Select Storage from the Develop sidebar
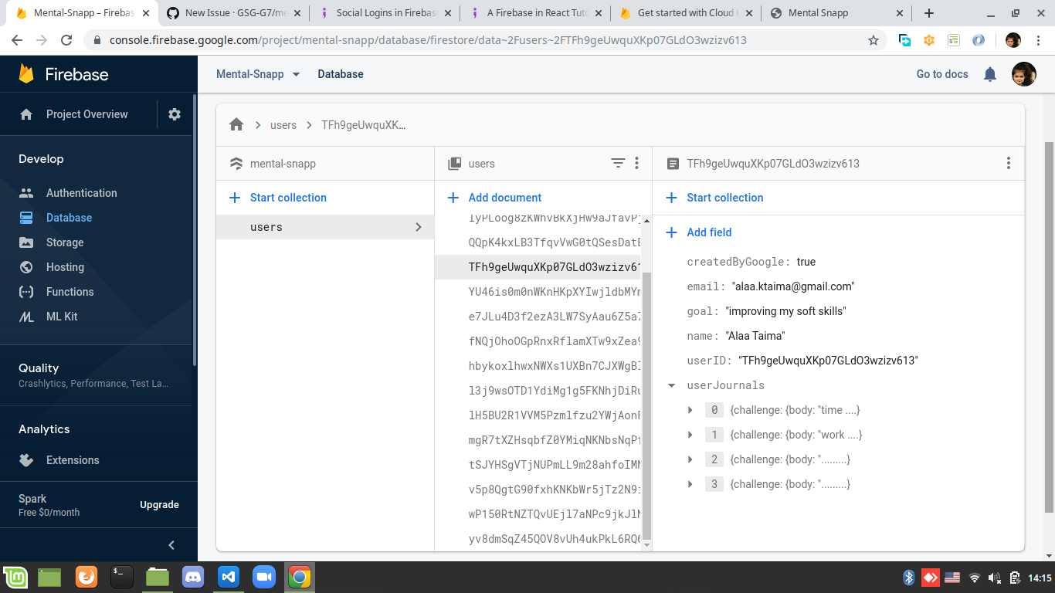 click(x=66, y=242)
